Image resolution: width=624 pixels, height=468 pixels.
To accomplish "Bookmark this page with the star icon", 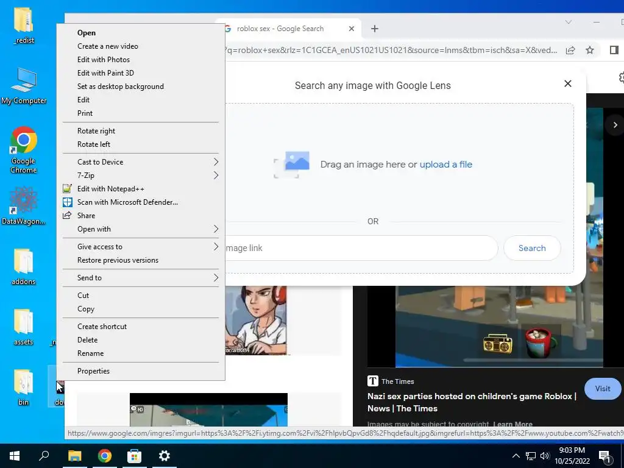I will tap(590, 50).
